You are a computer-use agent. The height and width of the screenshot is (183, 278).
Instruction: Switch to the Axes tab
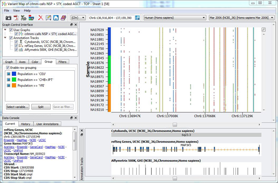[22, 62]
